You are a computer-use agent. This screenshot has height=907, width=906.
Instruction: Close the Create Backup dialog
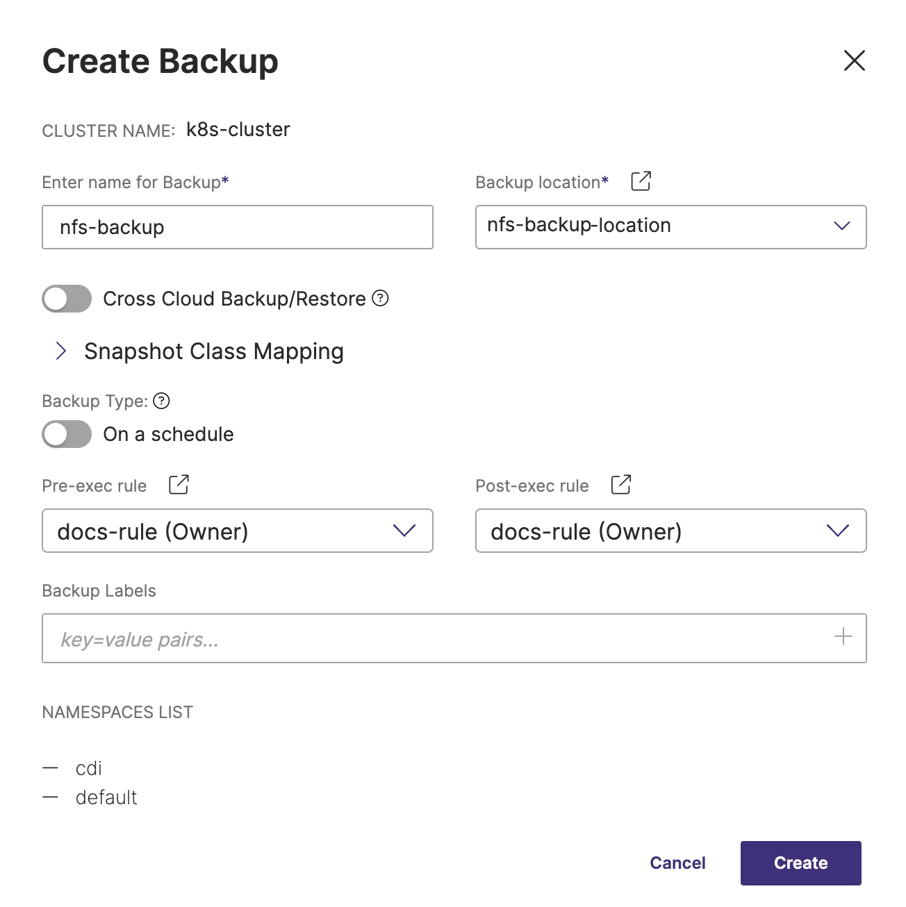(x=854, y=60)
